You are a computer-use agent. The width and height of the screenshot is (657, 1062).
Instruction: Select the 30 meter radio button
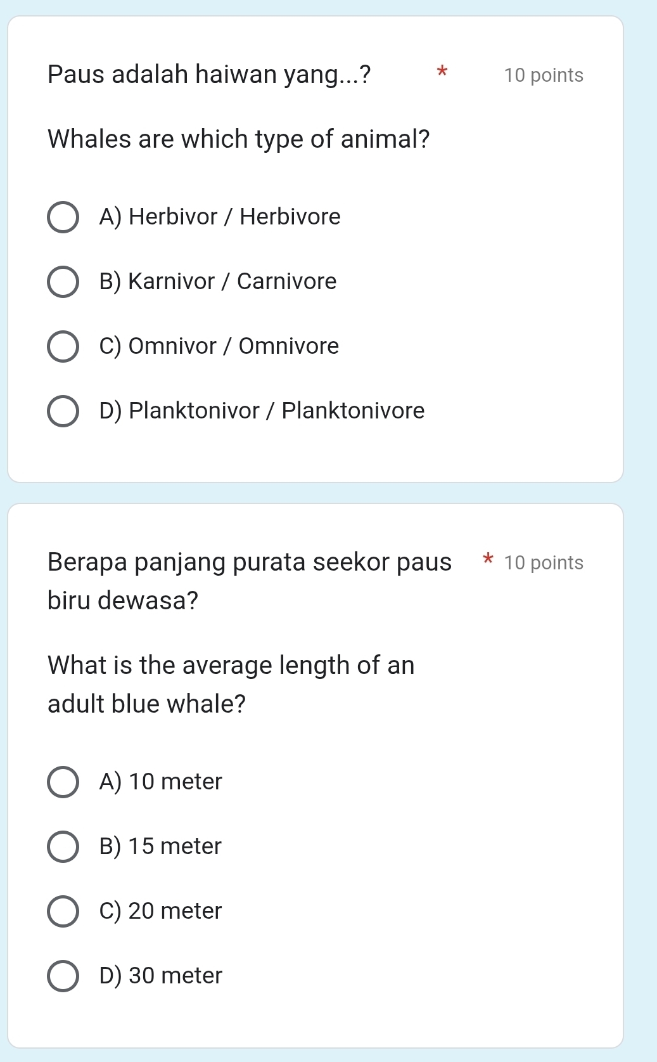[63, 976]
